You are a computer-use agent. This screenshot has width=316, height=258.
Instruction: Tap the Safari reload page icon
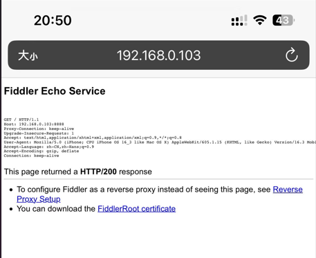[292, 55]
